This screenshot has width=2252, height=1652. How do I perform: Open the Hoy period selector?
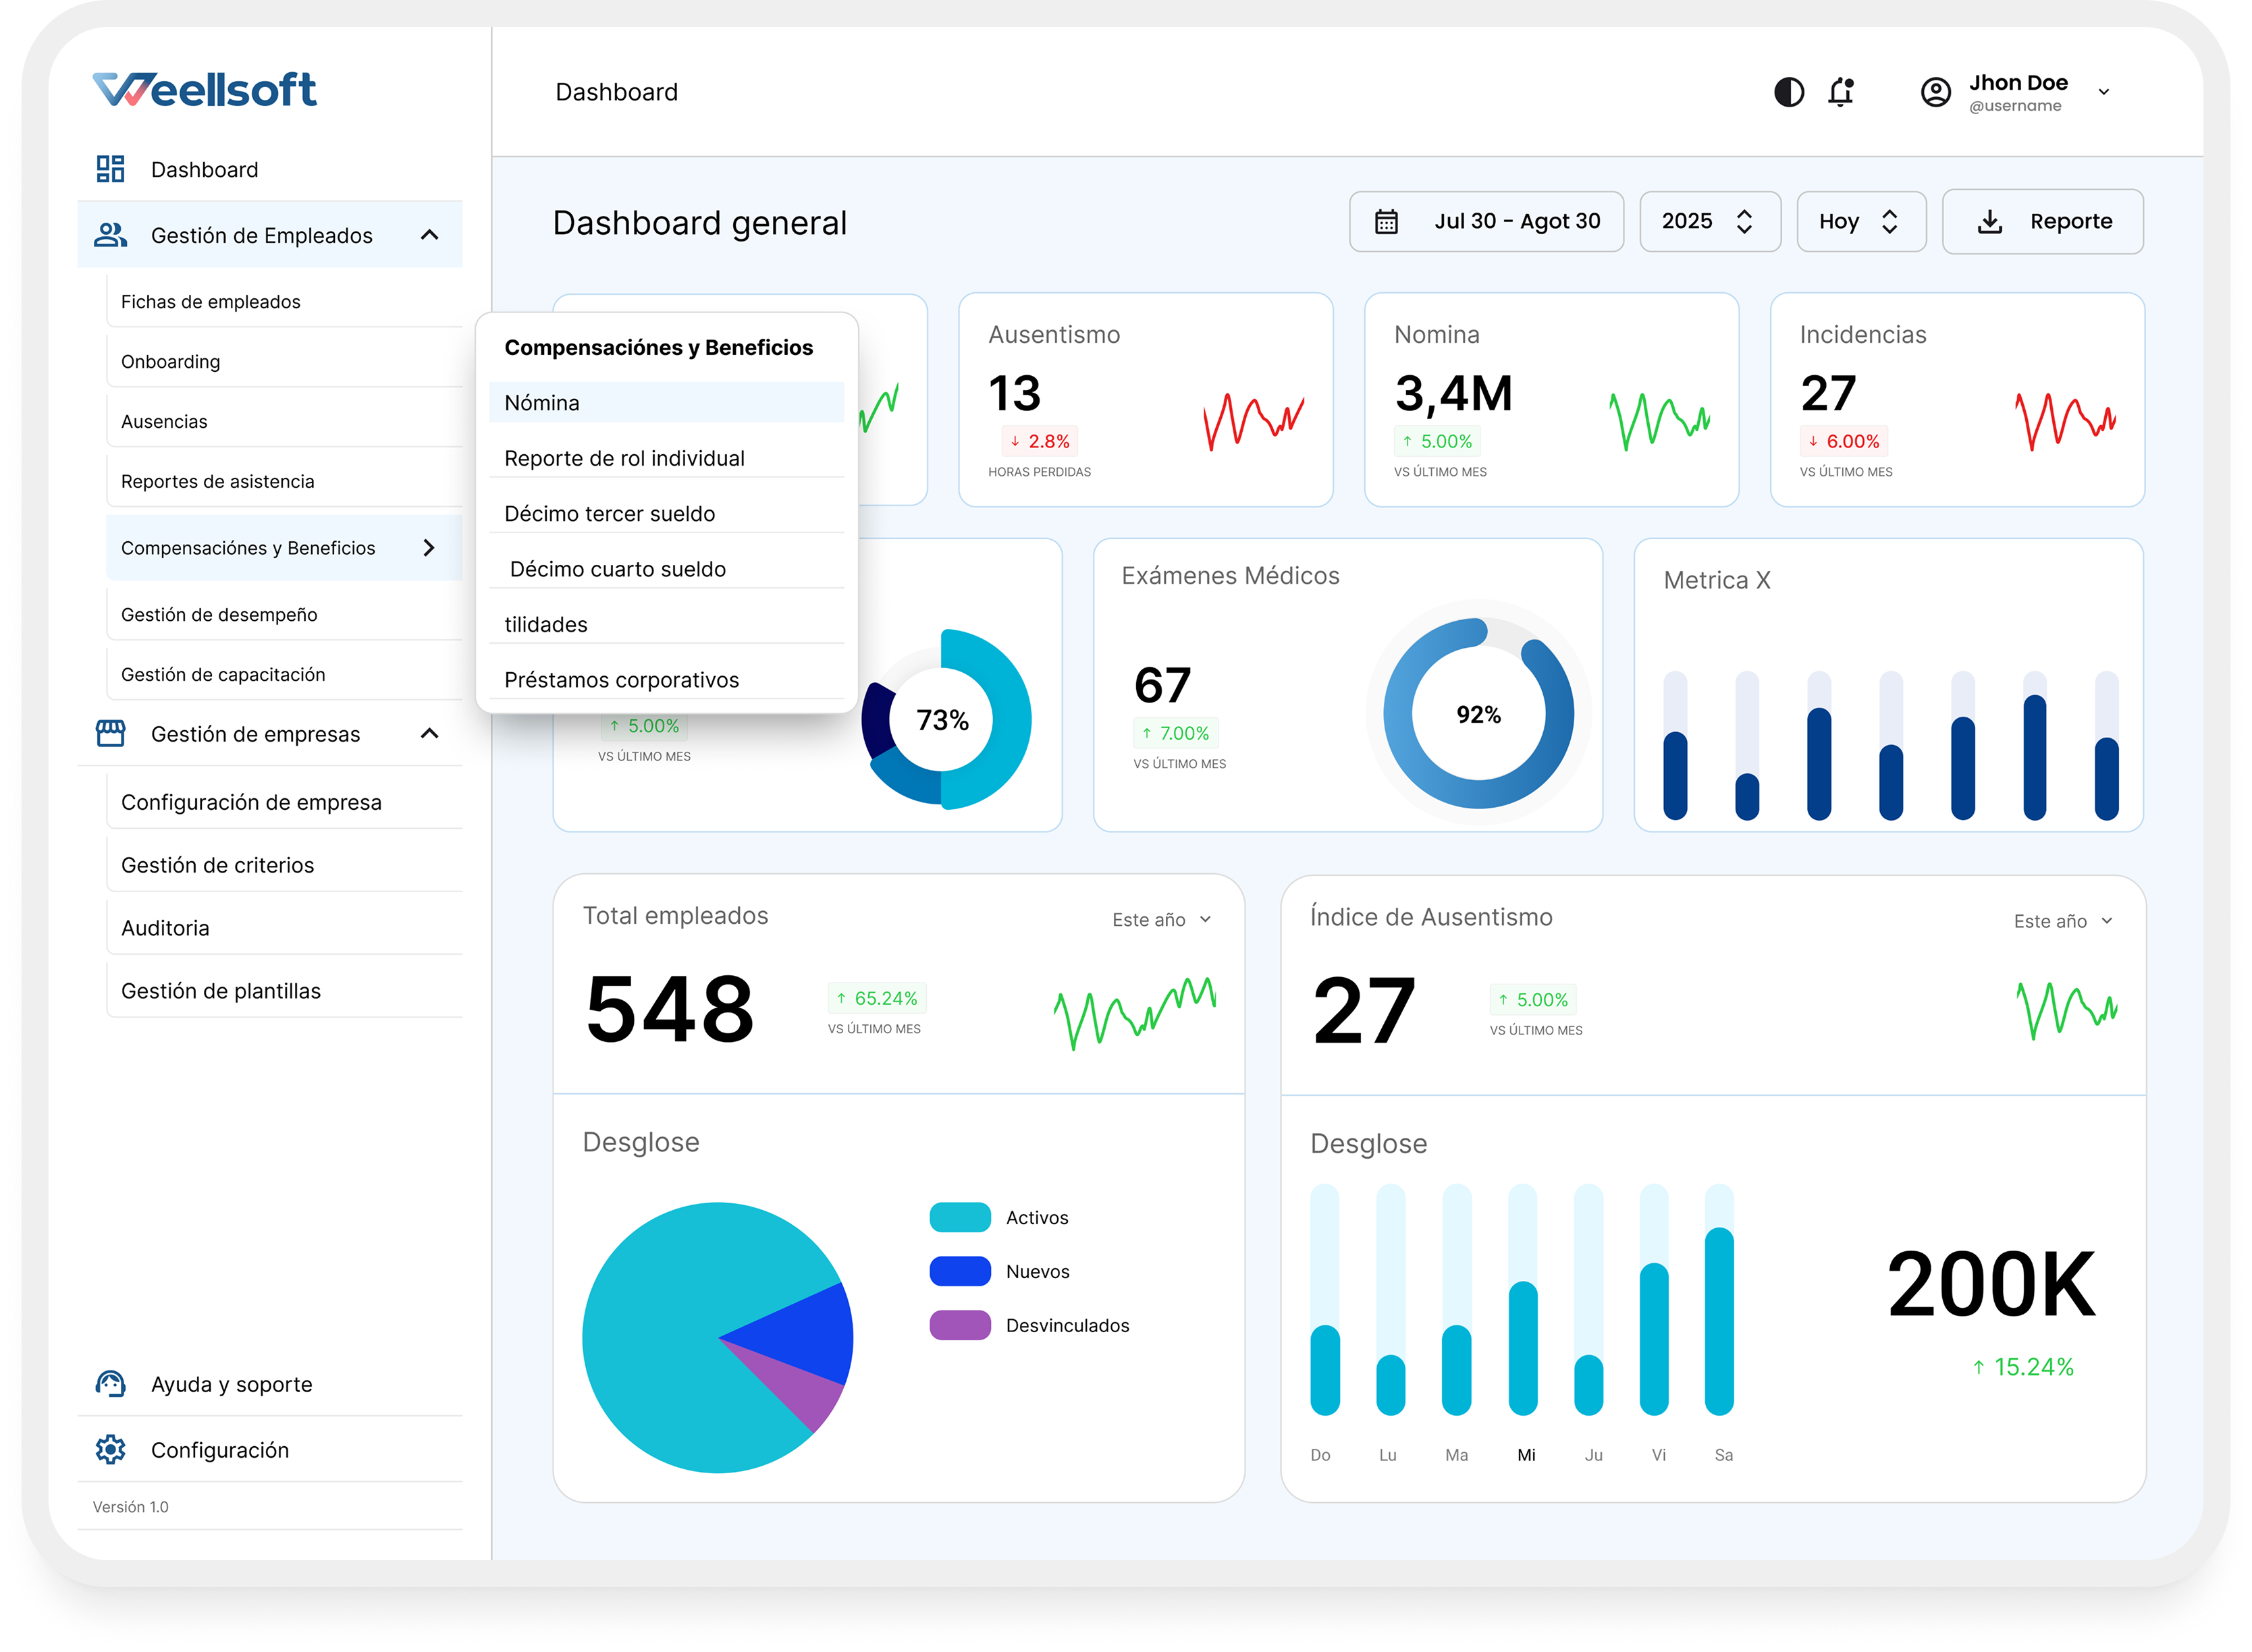coord(1860,221)
